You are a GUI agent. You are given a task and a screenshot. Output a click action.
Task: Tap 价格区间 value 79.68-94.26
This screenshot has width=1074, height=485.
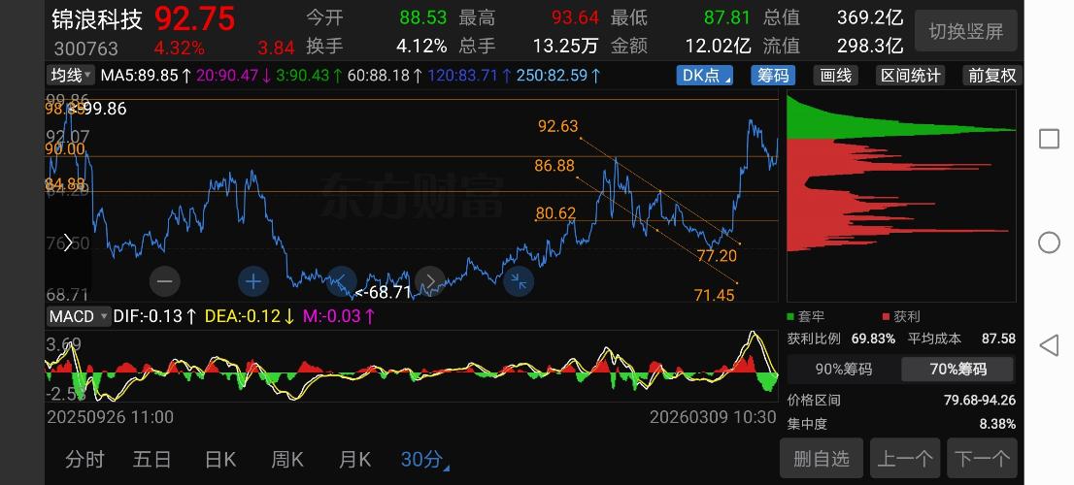(980, 401)
